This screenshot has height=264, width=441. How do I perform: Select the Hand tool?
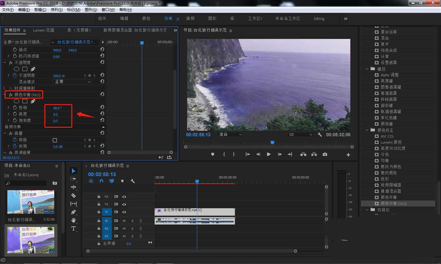pyautogui.click(x=73, y=220)
